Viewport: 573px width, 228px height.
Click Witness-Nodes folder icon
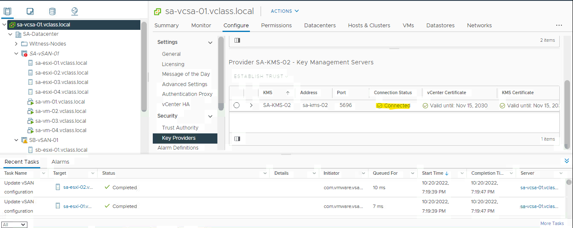click(x=24, y=44)
